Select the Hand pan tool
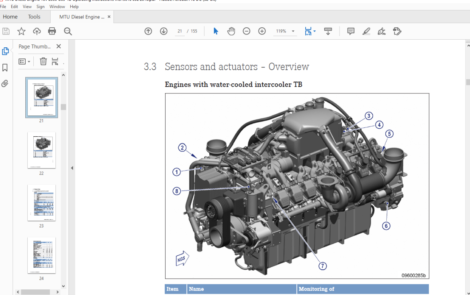This screenshot has height=295, width=470. click(231, 31)
